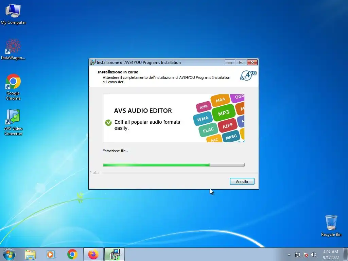Click the MPEG format badge
Viewport: 348px width, 261px height.
coord(231,137)
